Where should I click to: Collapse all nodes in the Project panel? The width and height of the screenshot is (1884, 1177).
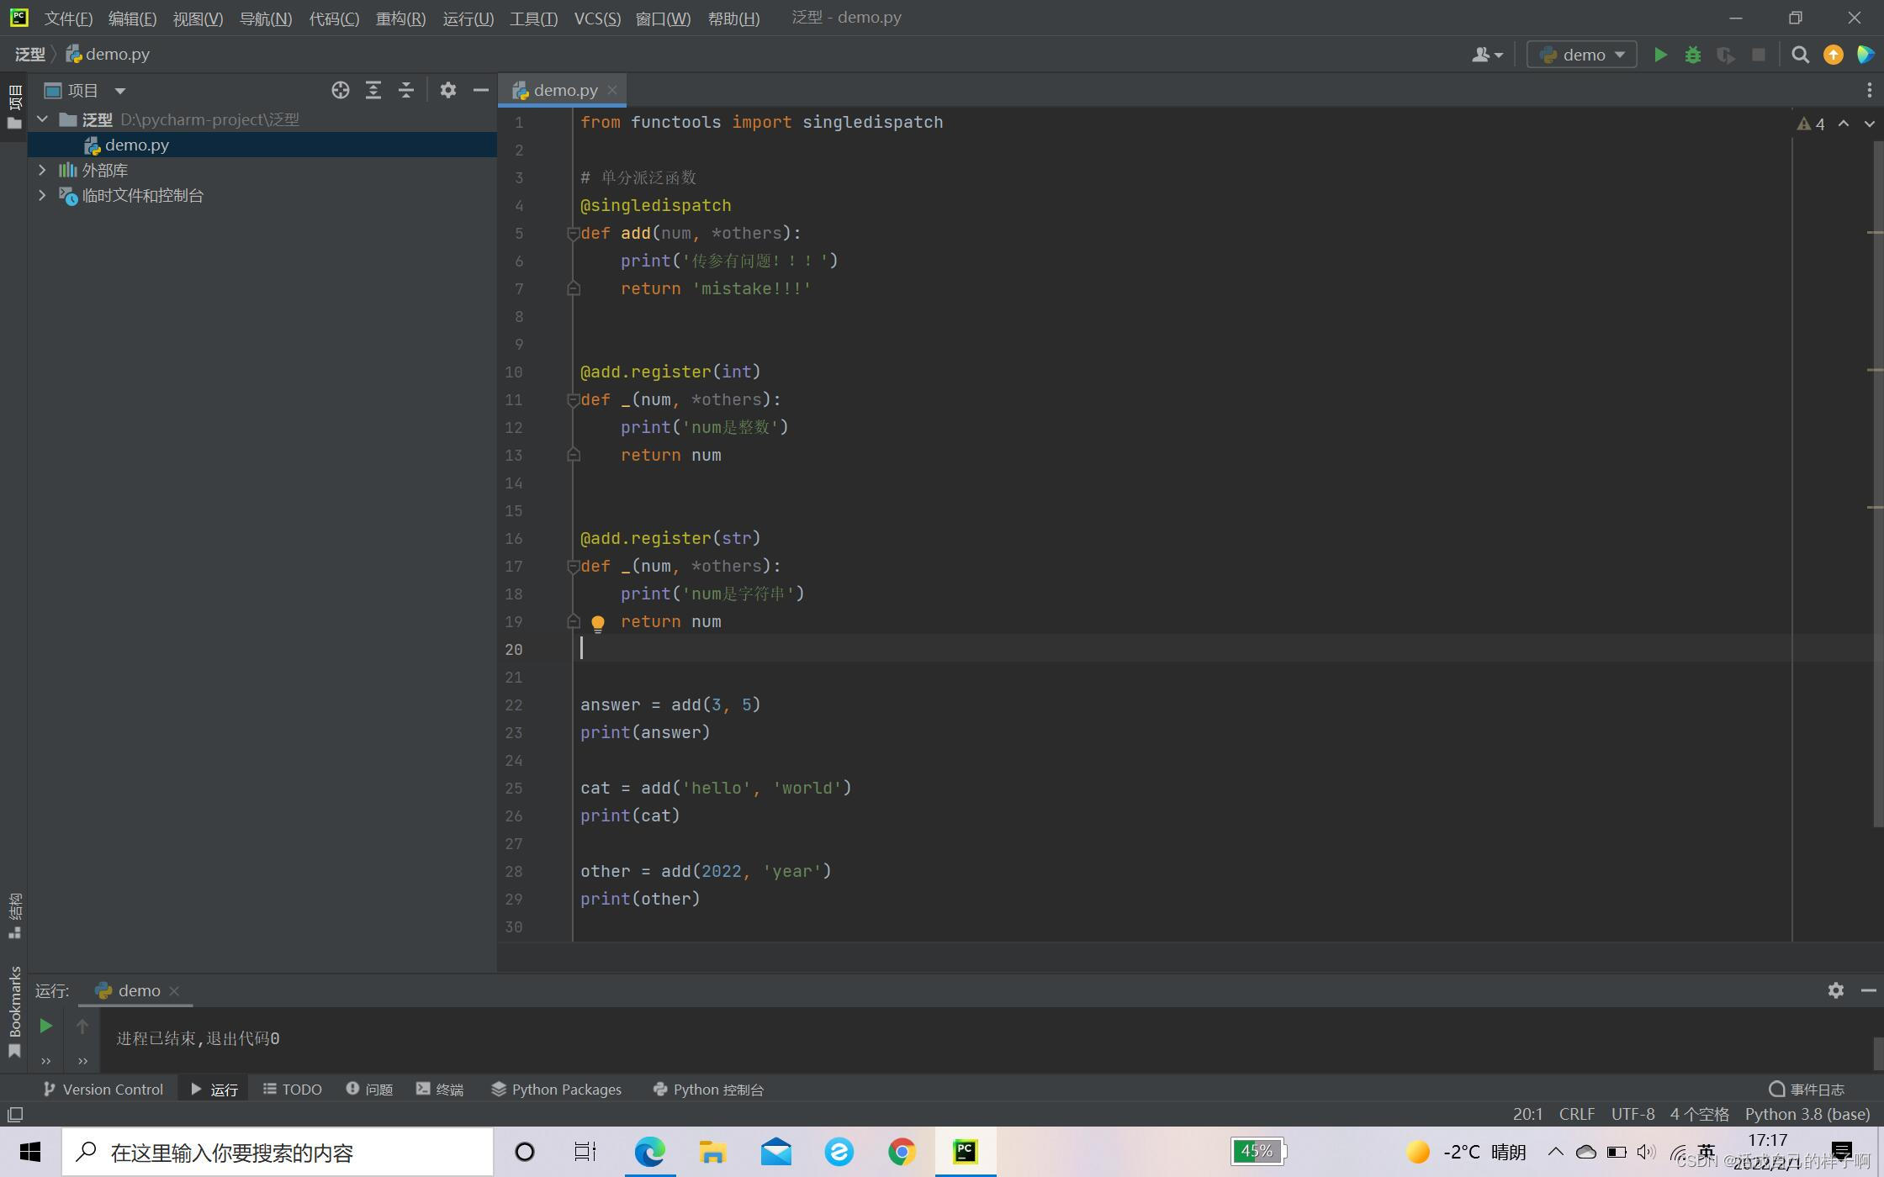406,90
